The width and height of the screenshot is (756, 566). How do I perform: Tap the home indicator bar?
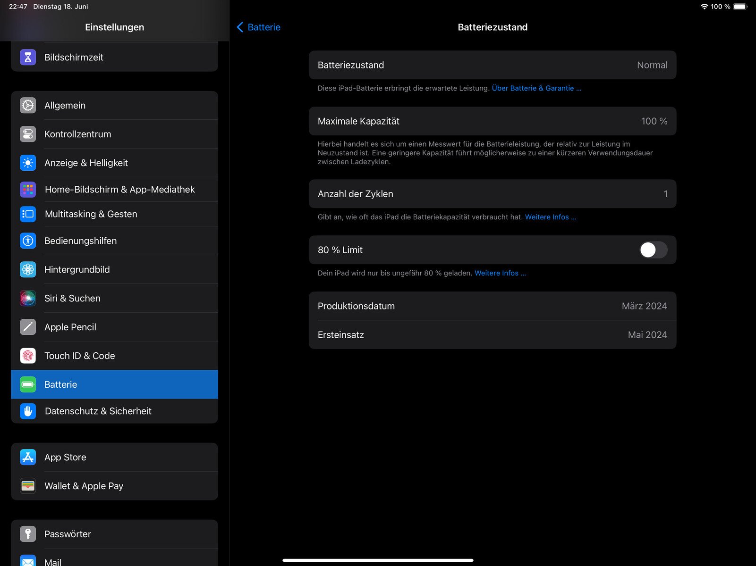378,560
